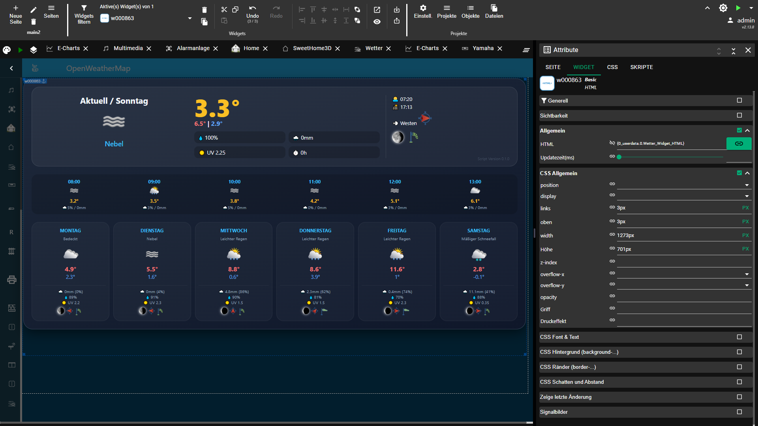The height and width of the screenshot is (426, 758).
Task: Toggle widget preview with the eye icon
Action: 377,22
